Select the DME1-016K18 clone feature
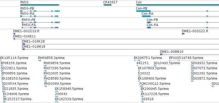Screen dimensions: 219x103 point(120,44)
